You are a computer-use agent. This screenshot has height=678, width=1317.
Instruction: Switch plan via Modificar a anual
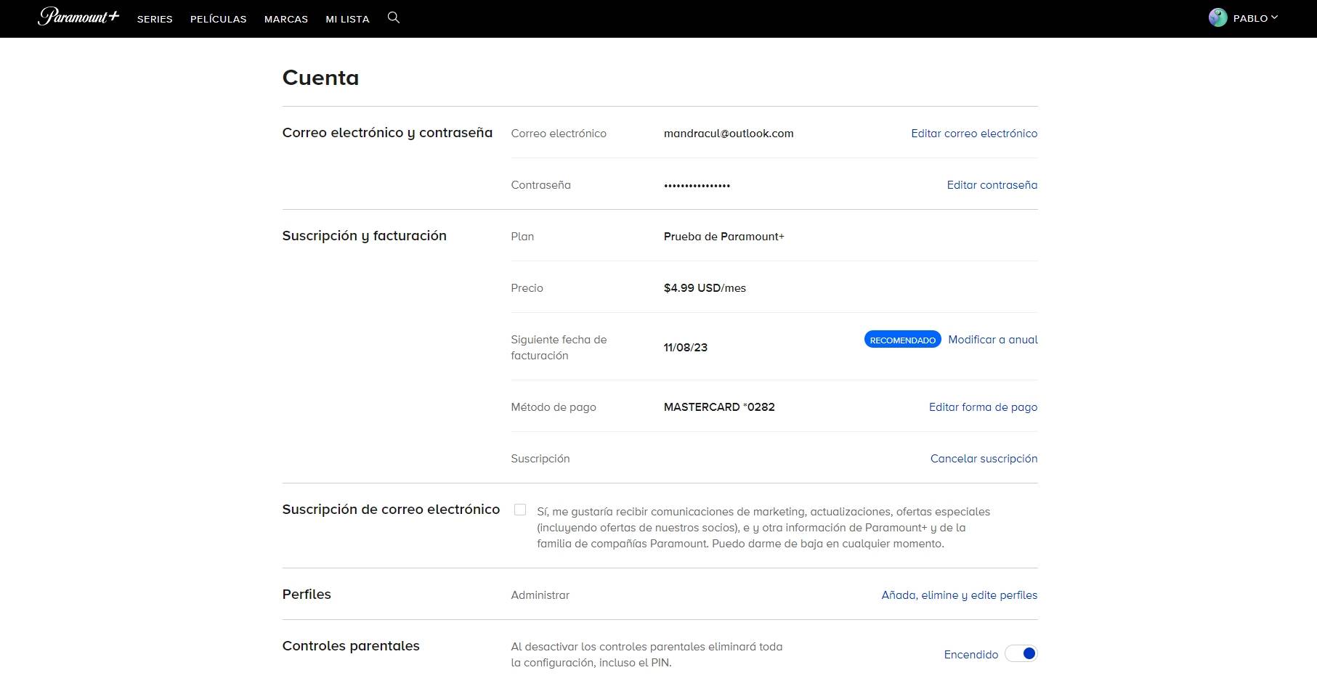point(992,340)
